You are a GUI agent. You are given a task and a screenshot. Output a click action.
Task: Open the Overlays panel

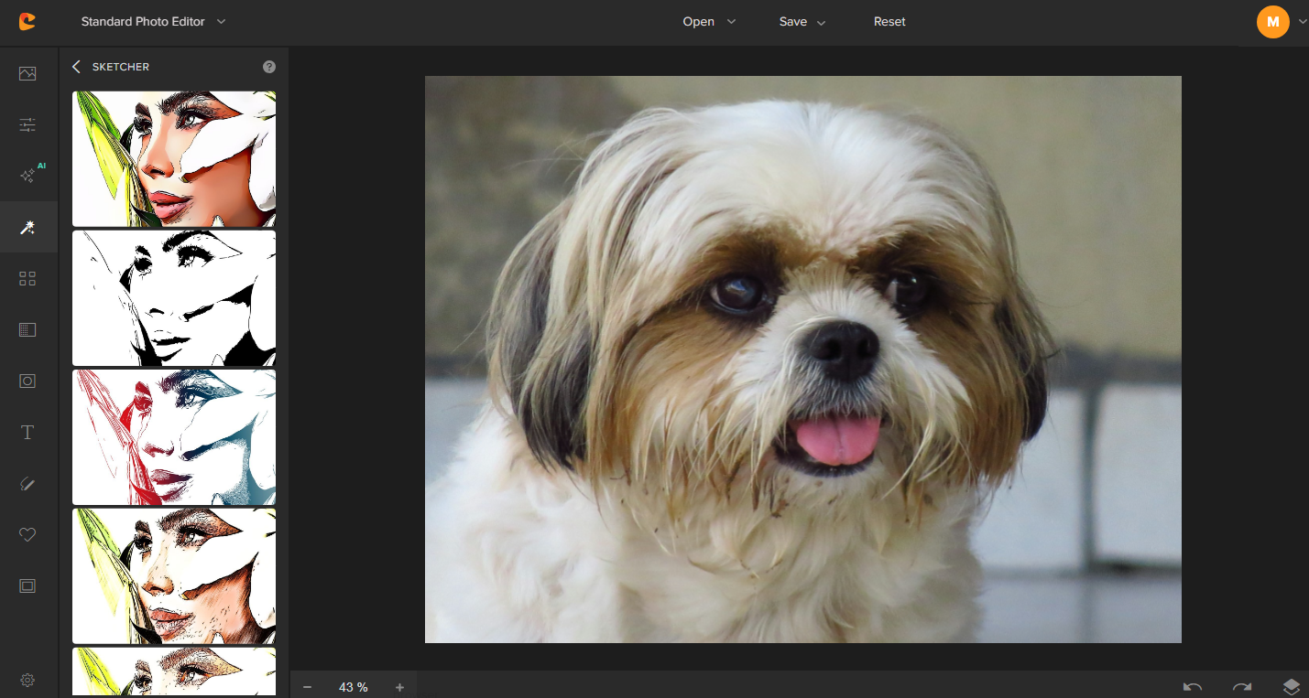point(27,278)
